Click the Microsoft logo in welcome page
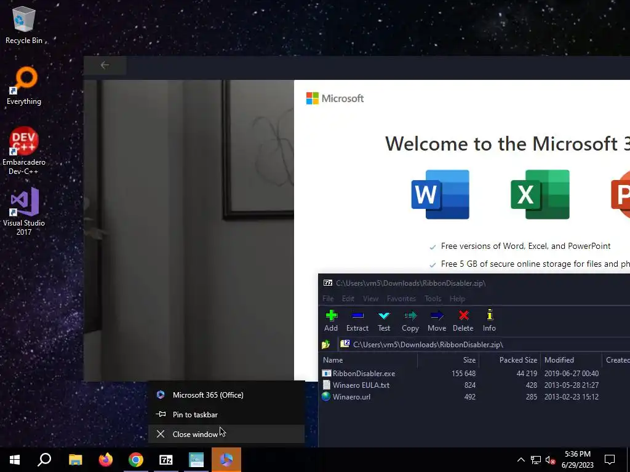This screenshot has width=630, height=472. click(x=335, y=98)
